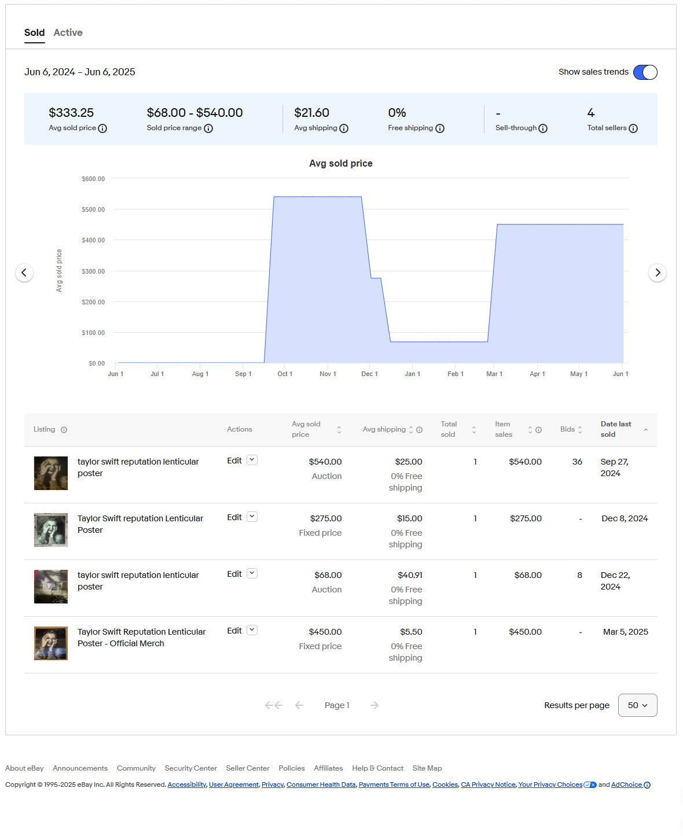Go to next results page arrow
683x836 pixels.
click(x=374, y=705)
